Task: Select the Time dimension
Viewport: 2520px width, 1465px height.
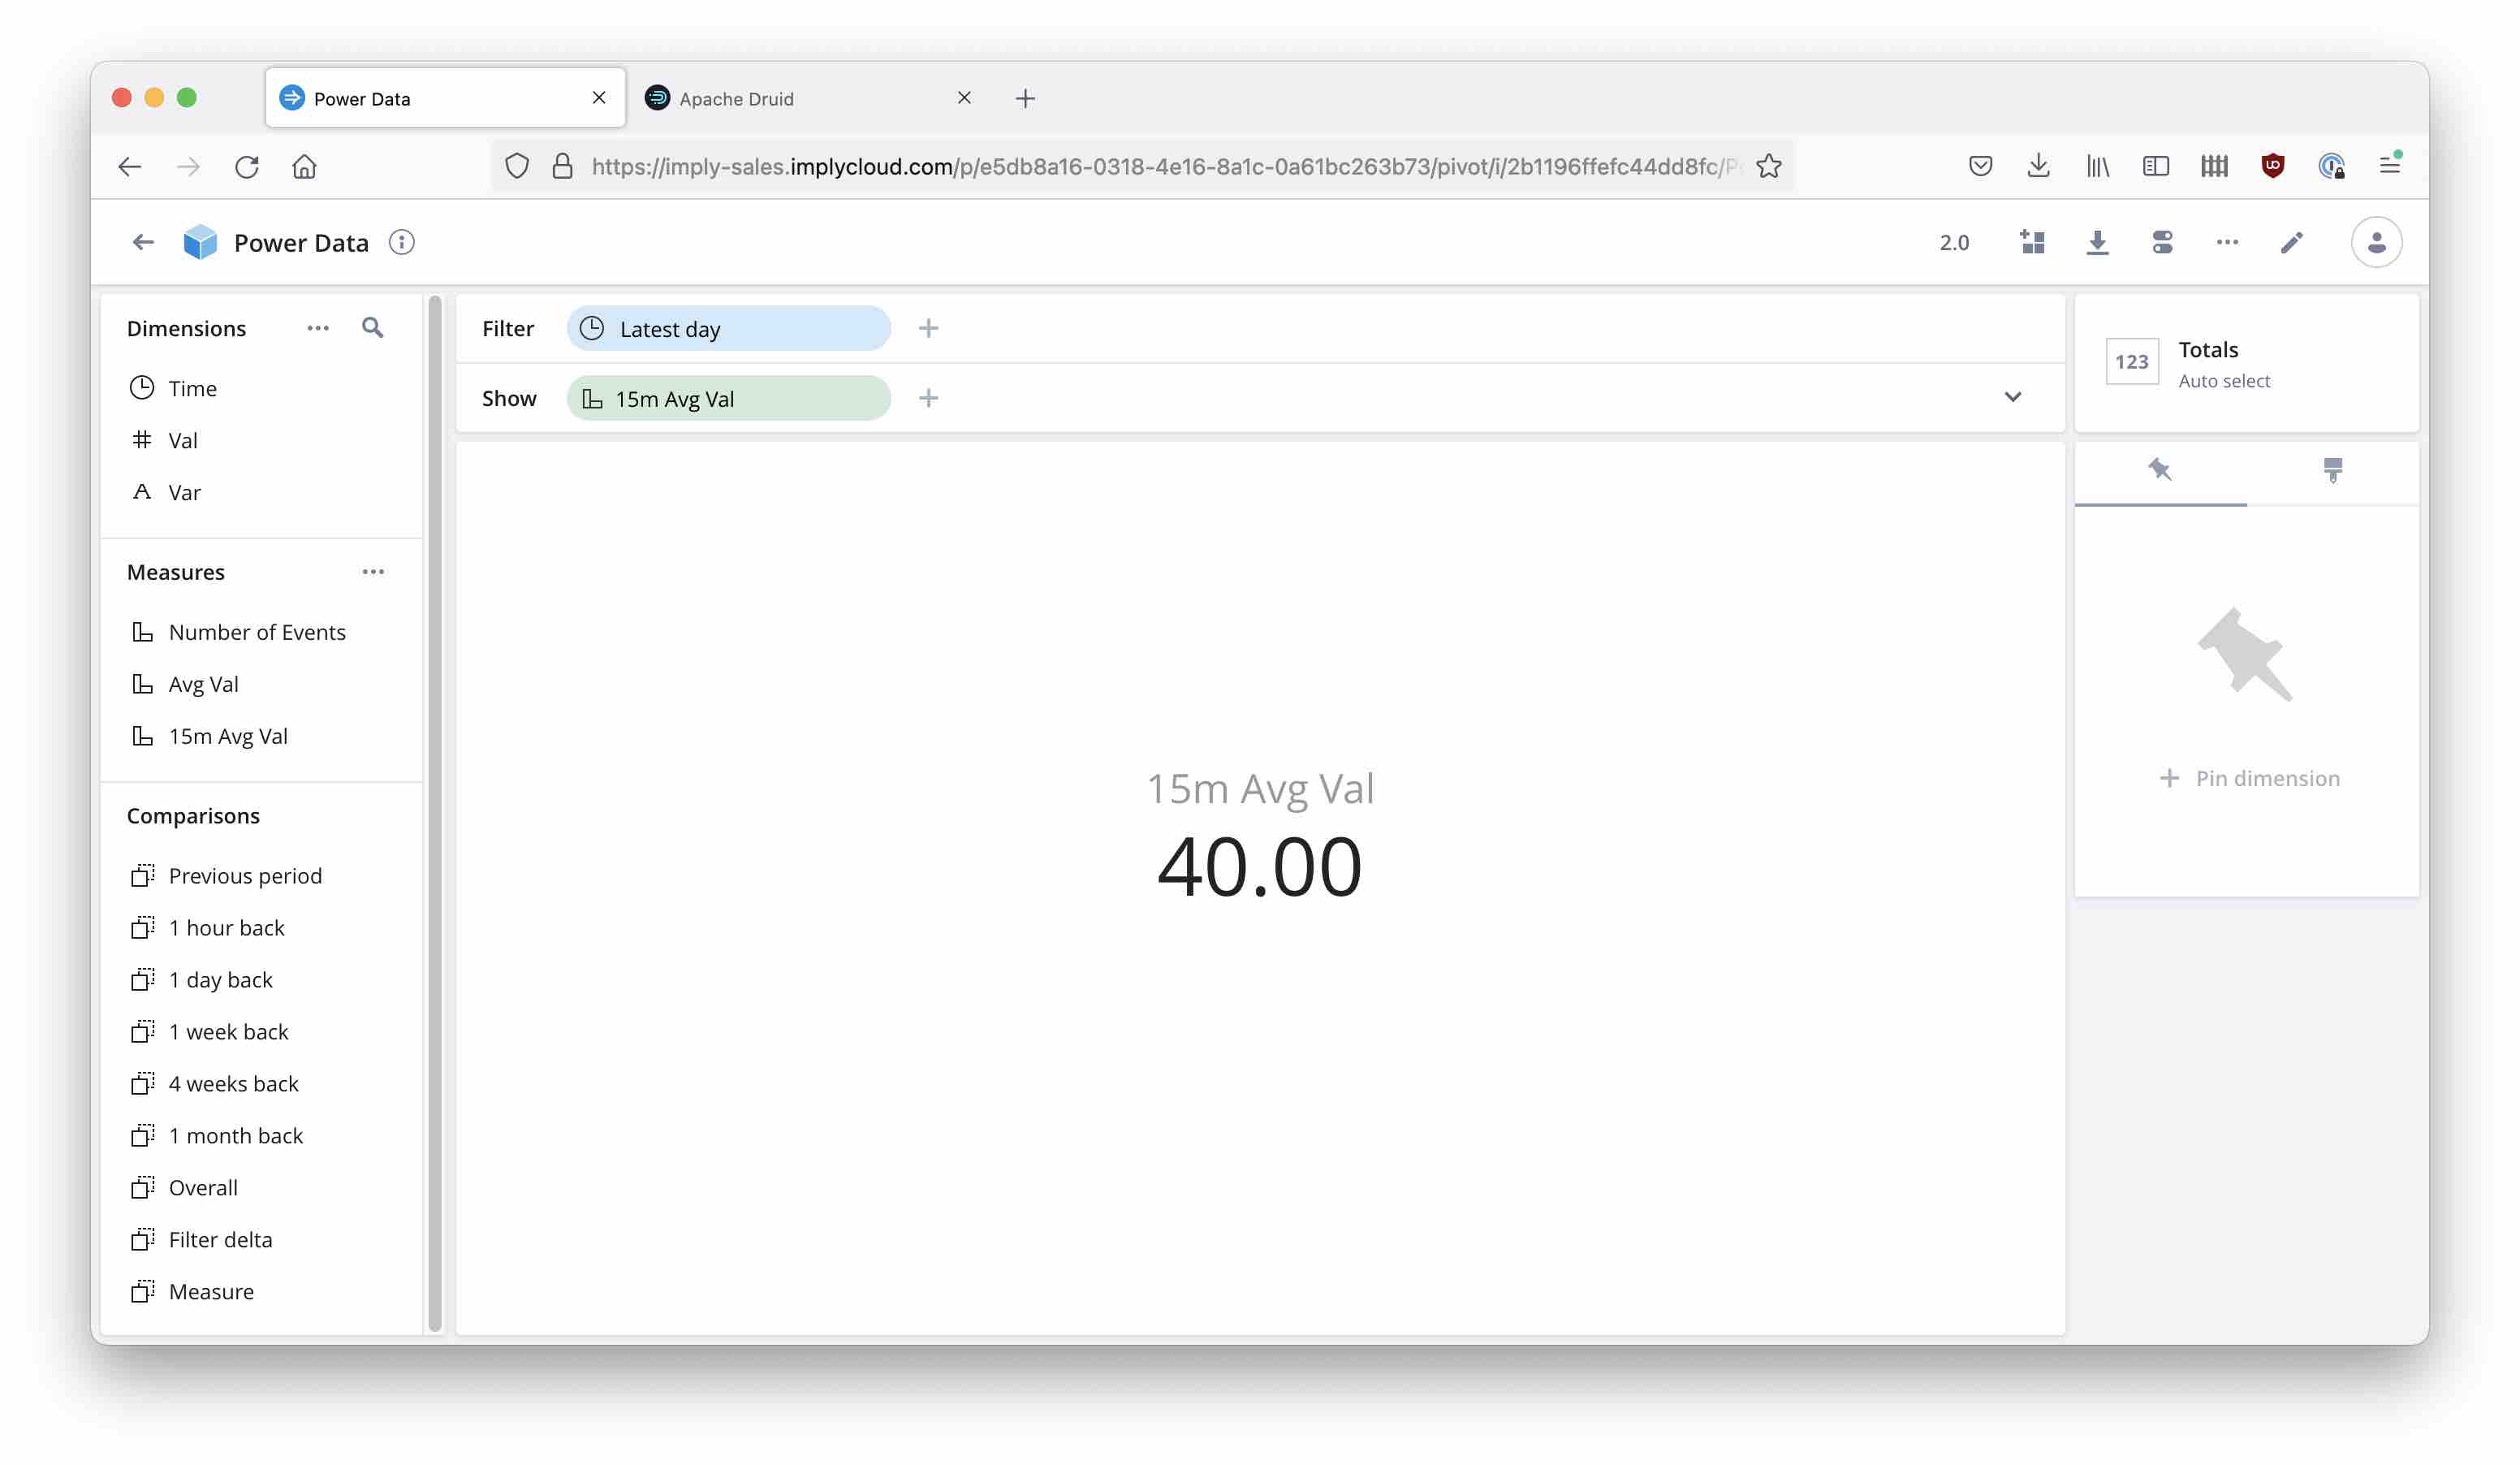Action: click(192, 387)
